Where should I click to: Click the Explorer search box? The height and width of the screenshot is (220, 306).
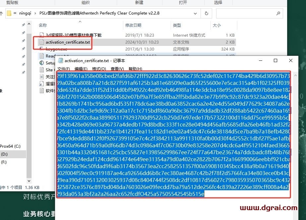[x=249, y=13]
